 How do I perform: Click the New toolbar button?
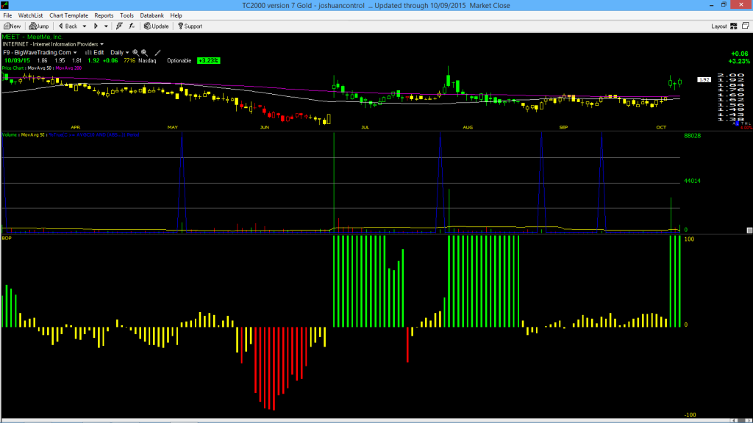(12, 26)
